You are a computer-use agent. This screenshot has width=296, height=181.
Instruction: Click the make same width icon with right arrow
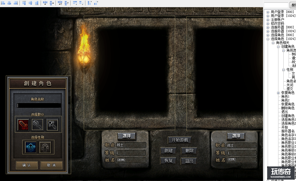pos(75,3)
